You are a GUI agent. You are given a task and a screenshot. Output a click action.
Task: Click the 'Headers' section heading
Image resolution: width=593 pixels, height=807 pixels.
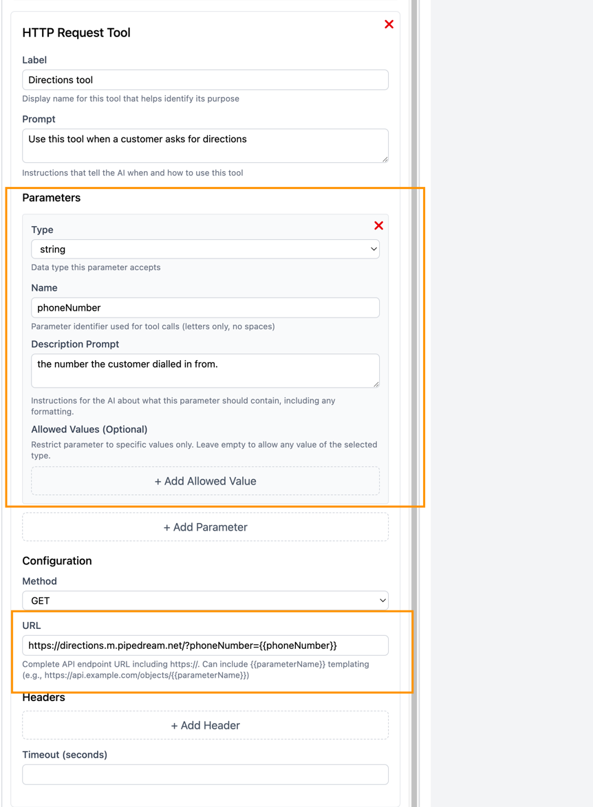43,698
